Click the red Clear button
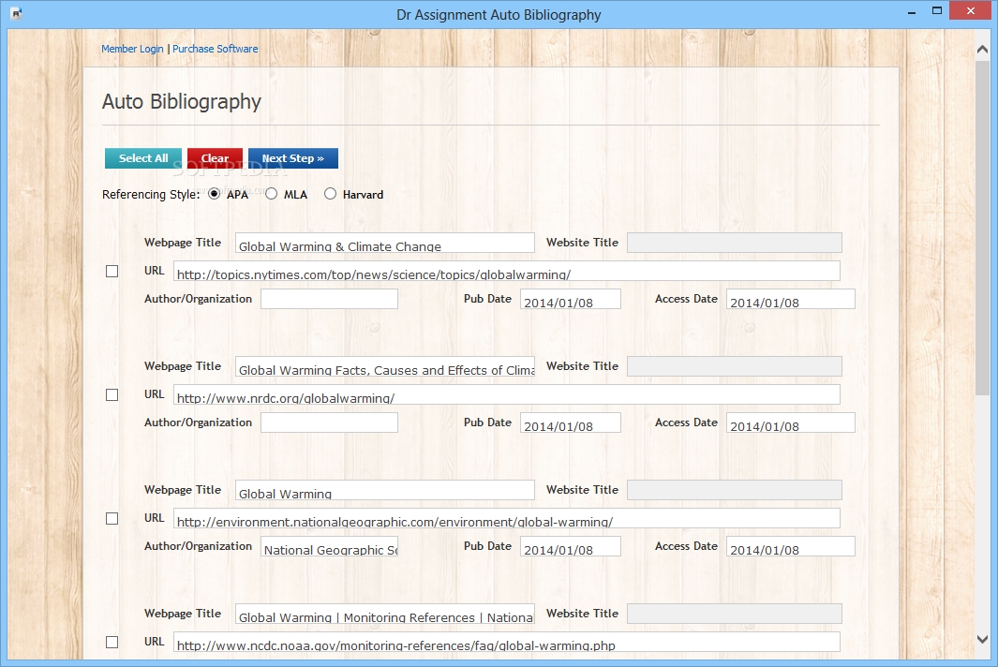The width and height of the screenshot is (998, 667). [216, 158]
